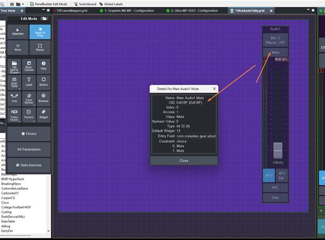Open the Parameters panel

click(29, 150)
